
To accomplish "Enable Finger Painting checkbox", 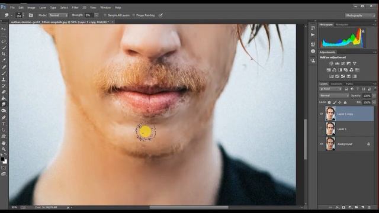I will (x=134, y=15).
